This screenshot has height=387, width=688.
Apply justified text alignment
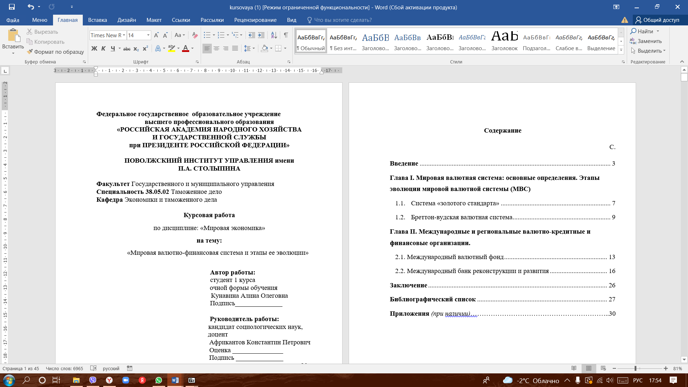point(235,48)
